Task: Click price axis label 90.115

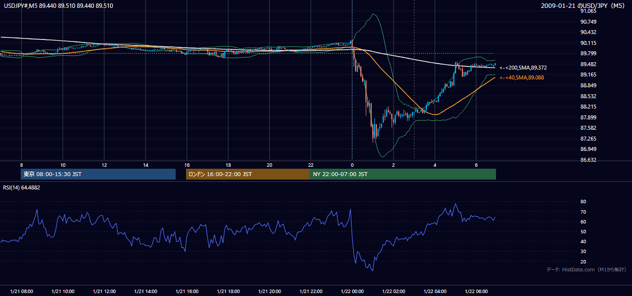Action: tap(589, 43)
